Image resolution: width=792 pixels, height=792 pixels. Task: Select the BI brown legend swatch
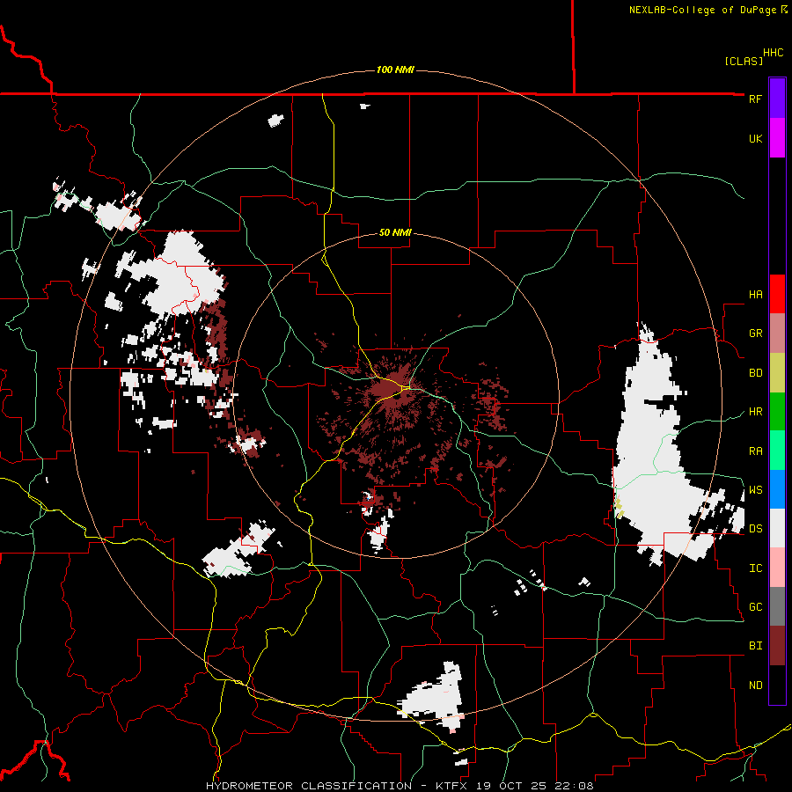(x=777, y=646)
